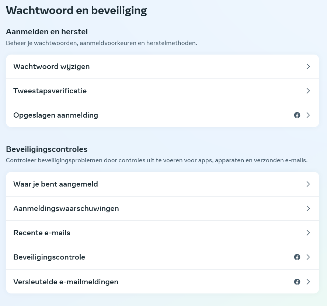Image resolution: width=327 pixels, height=306 pixels.
Task: Click Facebook icon beside Versleutelde e-mailmeldingen
Action: point(297,282)
